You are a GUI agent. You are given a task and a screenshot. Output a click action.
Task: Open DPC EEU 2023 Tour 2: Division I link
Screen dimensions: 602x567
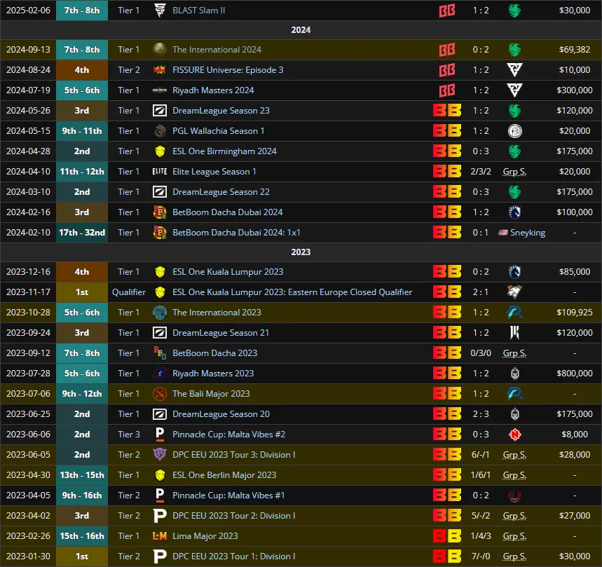coord(234,516)
